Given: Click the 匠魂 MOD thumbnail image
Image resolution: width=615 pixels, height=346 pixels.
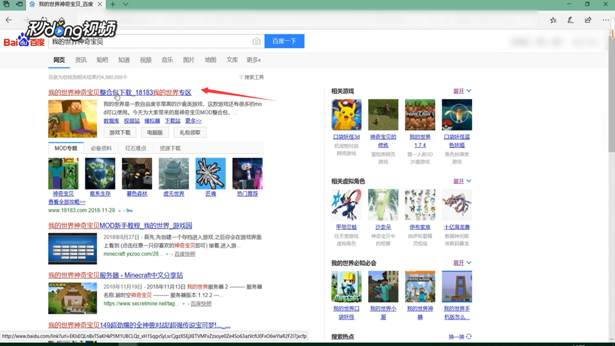Looking at the screenshot, I should click(x=210, y=173).
